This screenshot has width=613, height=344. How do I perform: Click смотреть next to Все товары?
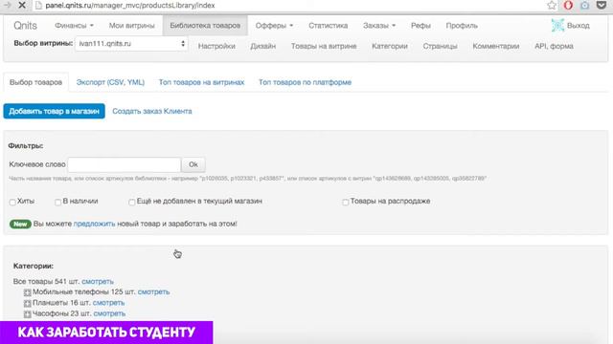(98, 281)
